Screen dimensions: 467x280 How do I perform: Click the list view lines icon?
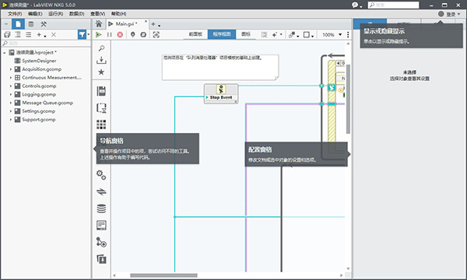28,35
